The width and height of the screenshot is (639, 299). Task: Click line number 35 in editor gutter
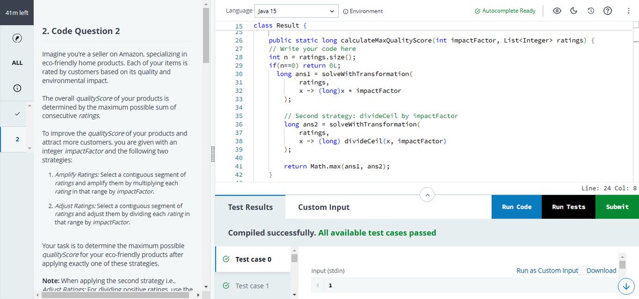pyautogui.click(x=239, y=116)
